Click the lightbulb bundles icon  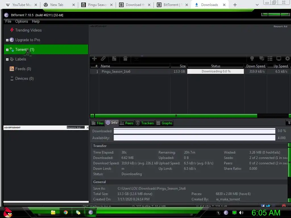click(x=252, y=58)
